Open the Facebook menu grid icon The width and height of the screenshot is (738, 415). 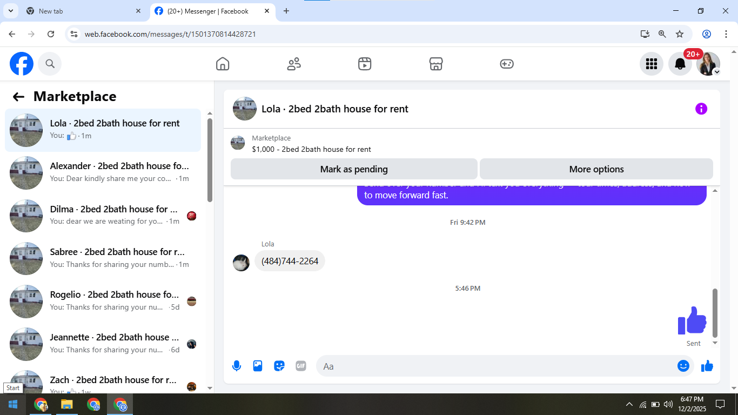(652, 64)
